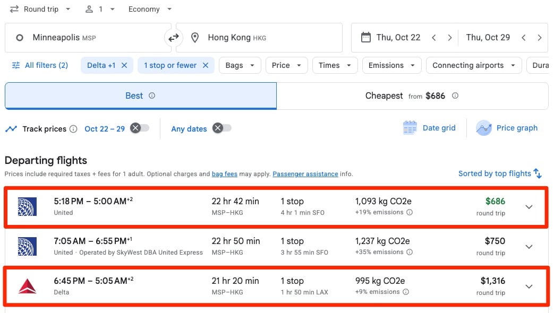Click the $1,316 round trip price
The height and width of the screenshot is (313, 554).
click(x=492, y=281)
